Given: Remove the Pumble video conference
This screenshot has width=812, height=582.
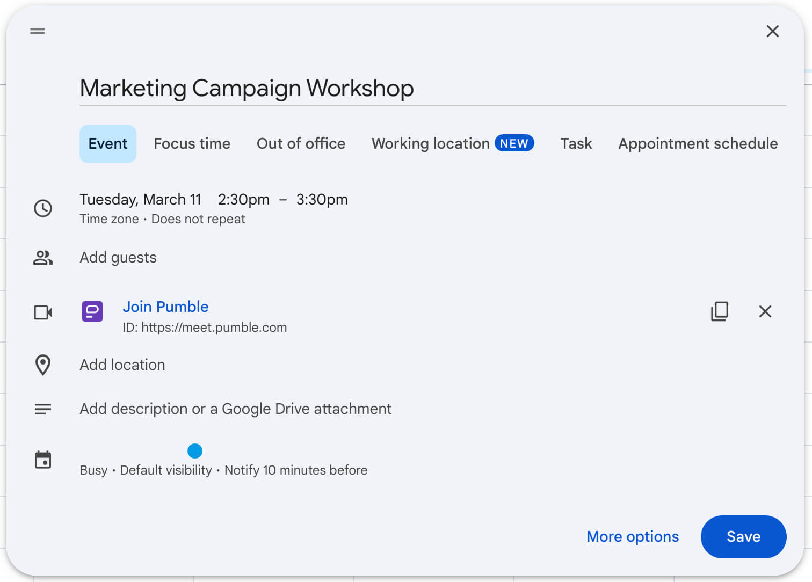Looking at the screenshot, I should [x=765, y=311].
